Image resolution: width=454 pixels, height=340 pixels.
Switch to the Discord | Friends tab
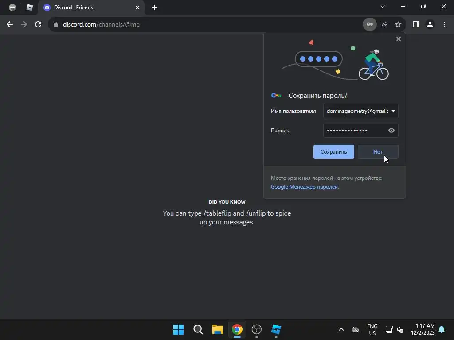pyautogui.click(x=91, y=8)
